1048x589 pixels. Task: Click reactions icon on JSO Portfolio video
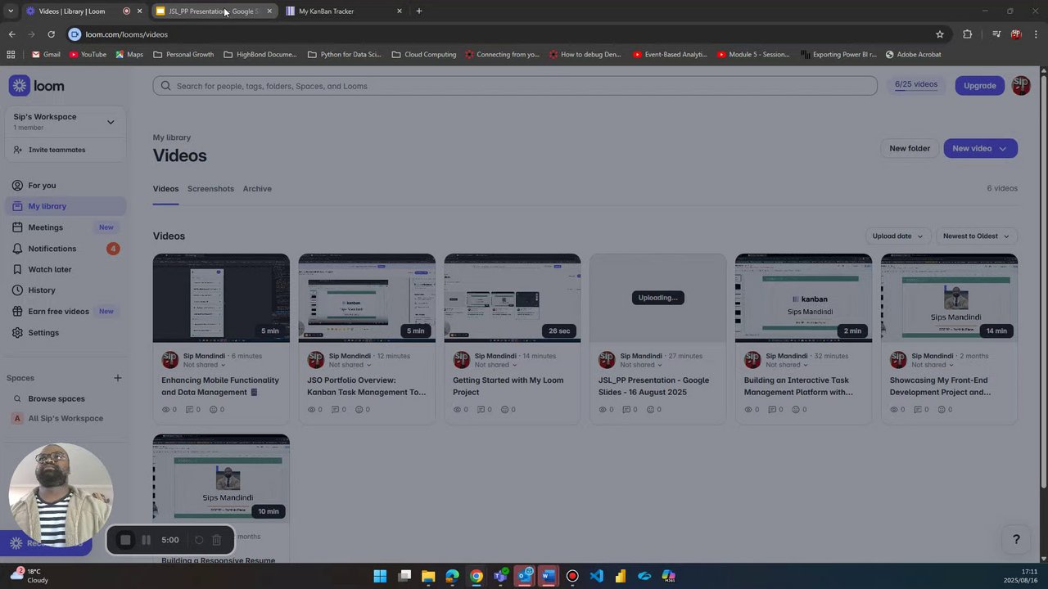(x=359, y=409)
